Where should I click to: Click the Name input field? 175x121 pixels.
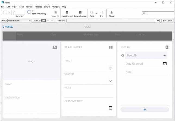tap(31, 90)
